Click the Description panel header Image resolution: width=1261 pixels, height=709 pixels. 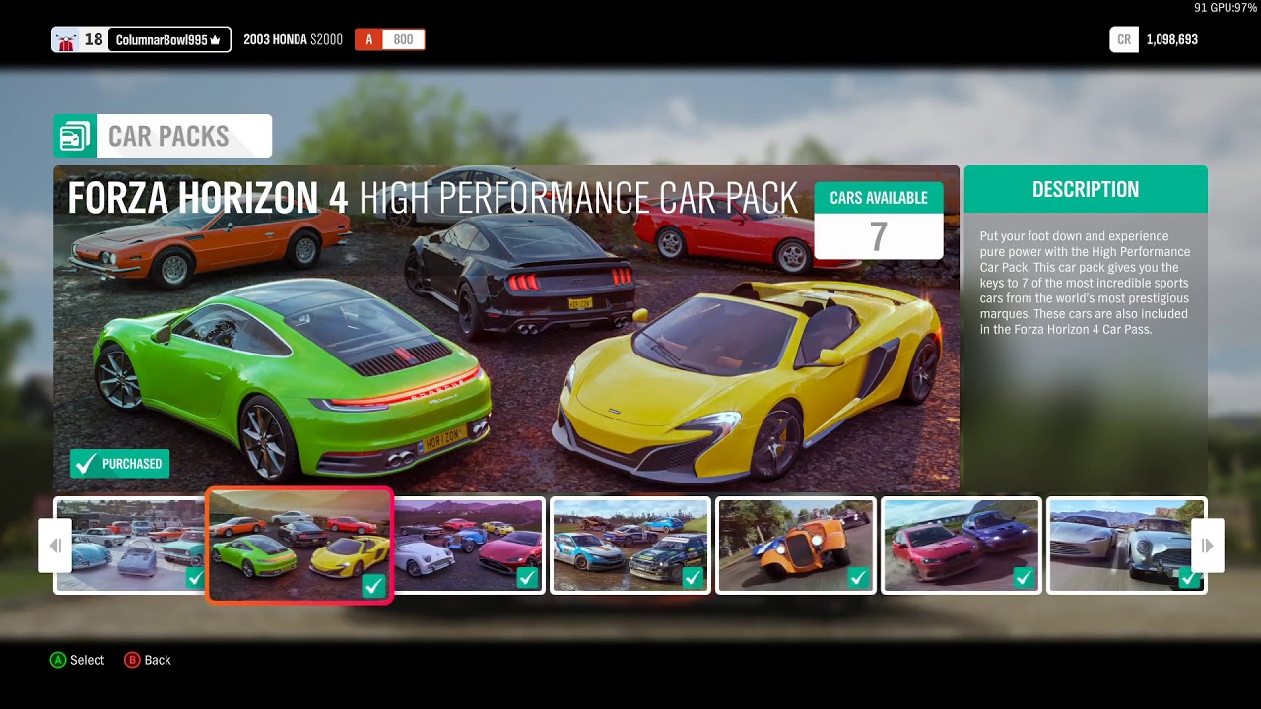point(1086,189)
